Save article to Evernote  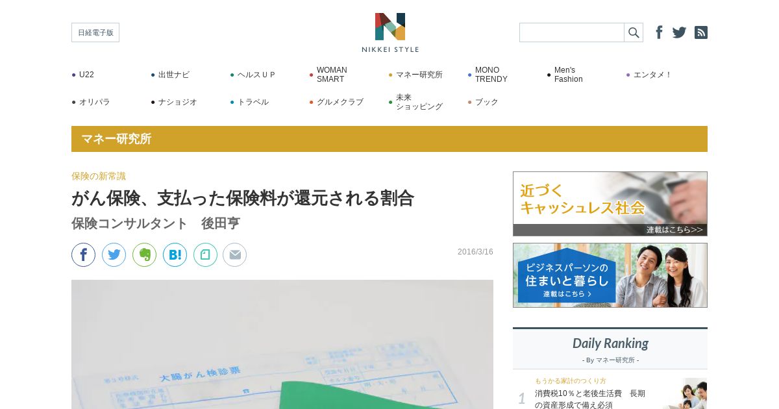pyautogui.click(x=144, y=254)
